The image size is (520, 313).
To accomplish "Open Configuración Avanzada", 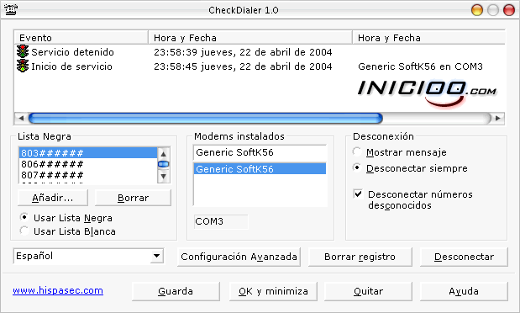I will pyautogui.click(x=239, y=257).
